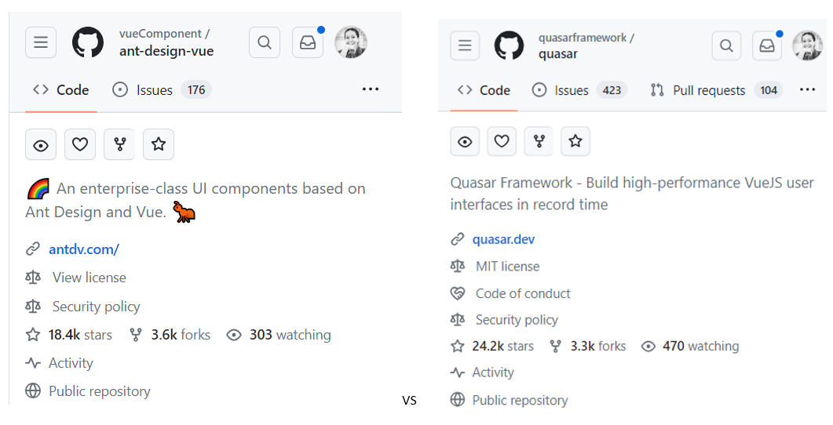The height and width of the screenshot is (425, 833).
Task: Open hamburger menu in ant-design-vue panel
Action: [41, 42]
